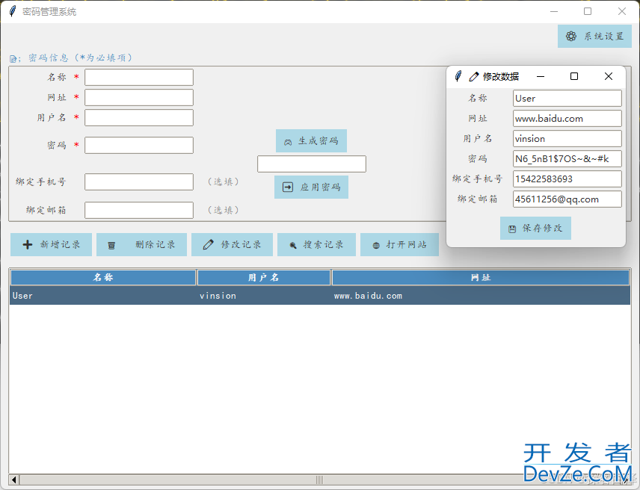Screen dimensions: 640x490
Task: Minimize the 修改数据 dialog
Action: (x=541, y=76)
